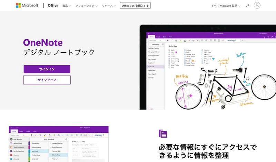Open the Finances notebook in the lower screenshot

coord(16,155)
